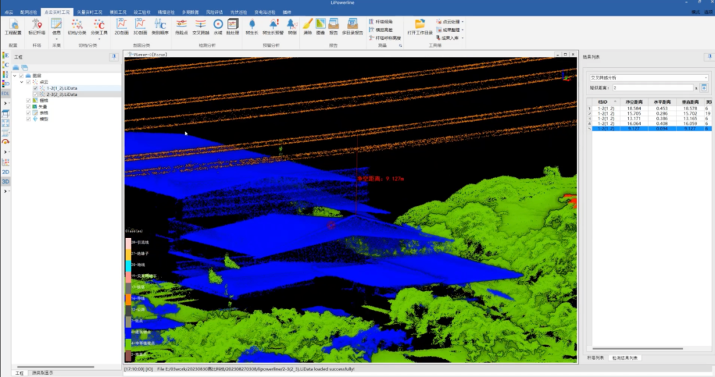Expand the 点云处理 toolbox dropdown
Viewport: 715px width, 377px height.
462,21
